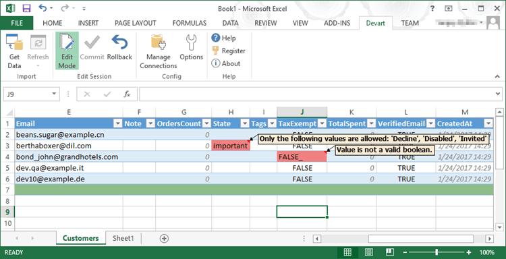Open the FILE tab

click(17, 23)
